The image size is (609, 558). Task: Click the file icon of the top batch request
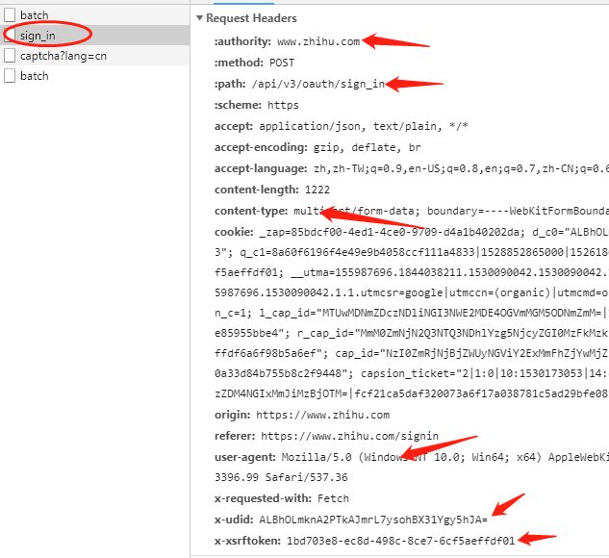point(10,15)
